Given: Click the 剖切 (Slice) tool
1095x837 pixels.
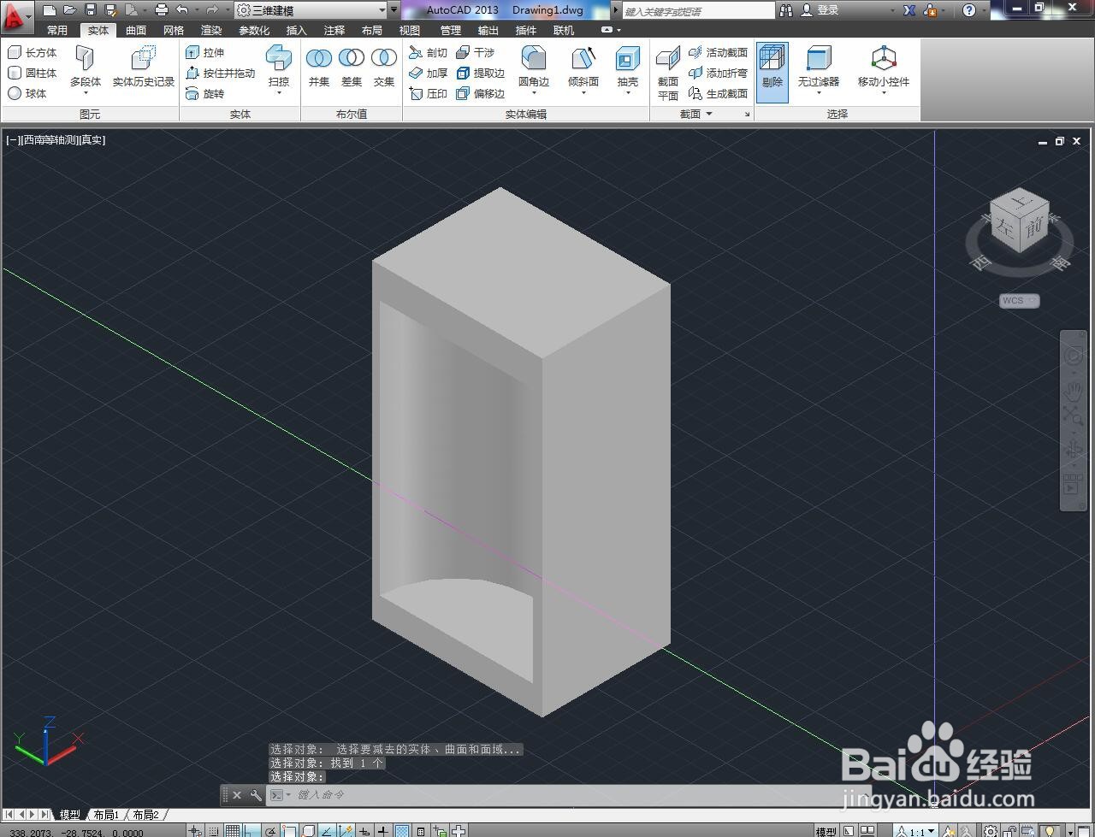Looking at the screenshot, I should pyautogui.click(x=429, y=52).
